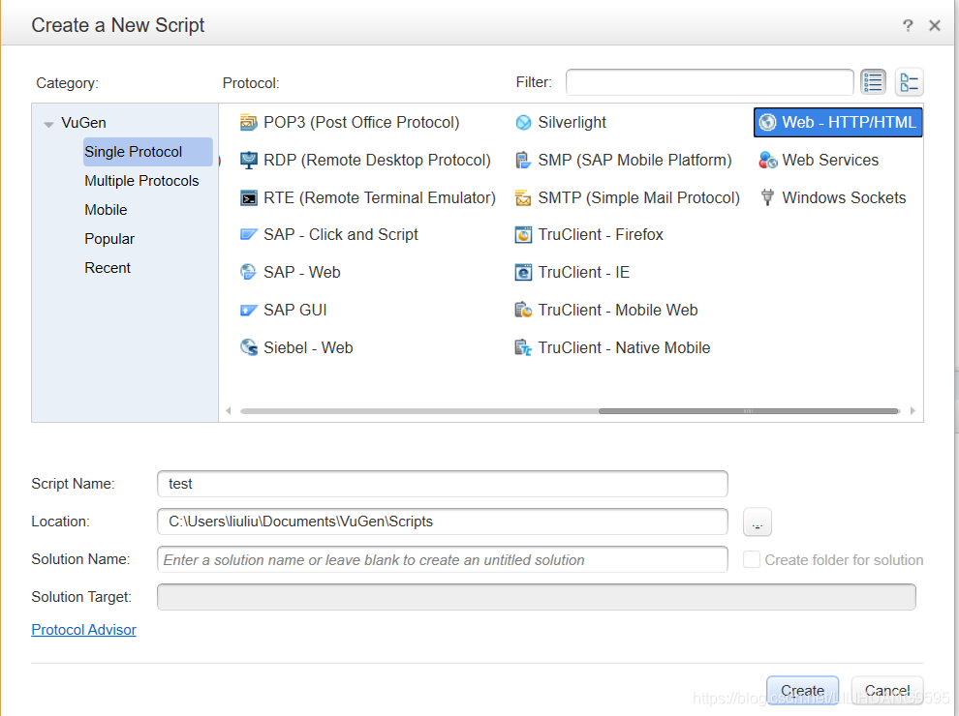
Task: Pick the SAP - Click and Script icon
Action: (x=248, y=234)
